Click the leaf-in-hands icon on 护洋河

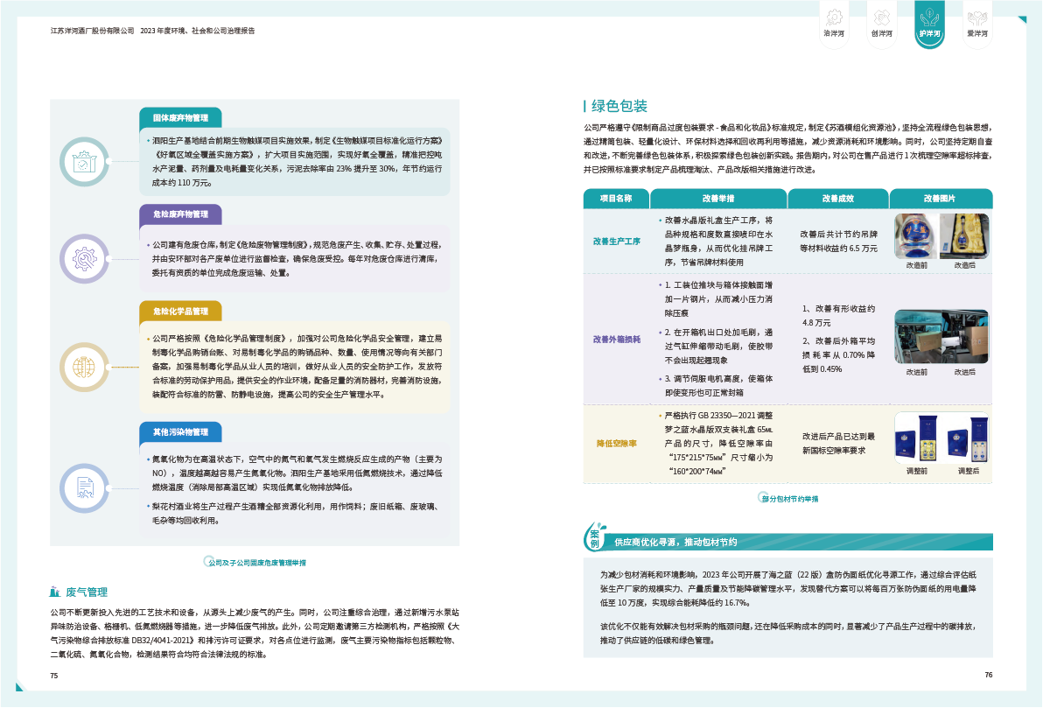(929, 17)
